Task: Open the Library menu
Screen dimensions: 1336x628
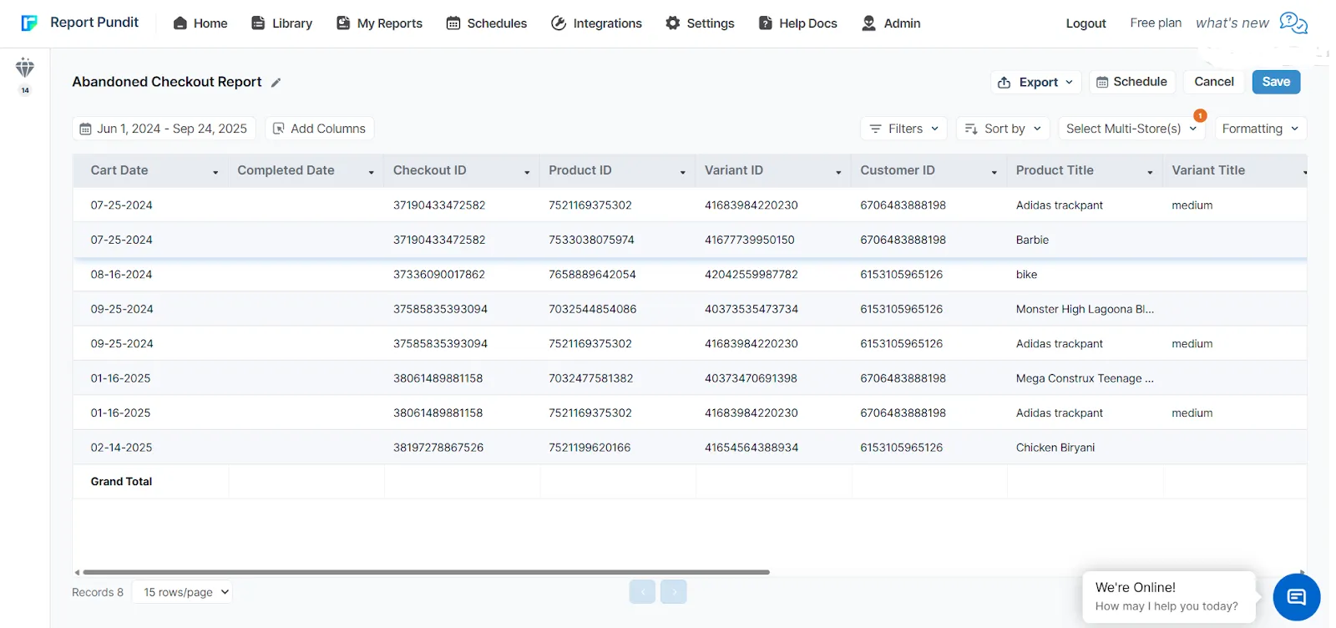Action: coord(282,23)
